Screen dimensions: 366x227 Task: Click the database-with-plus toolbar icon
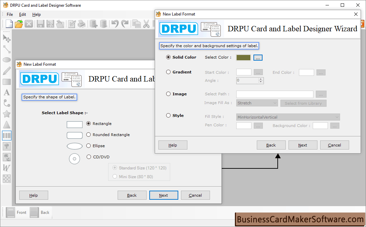point(93,24)
